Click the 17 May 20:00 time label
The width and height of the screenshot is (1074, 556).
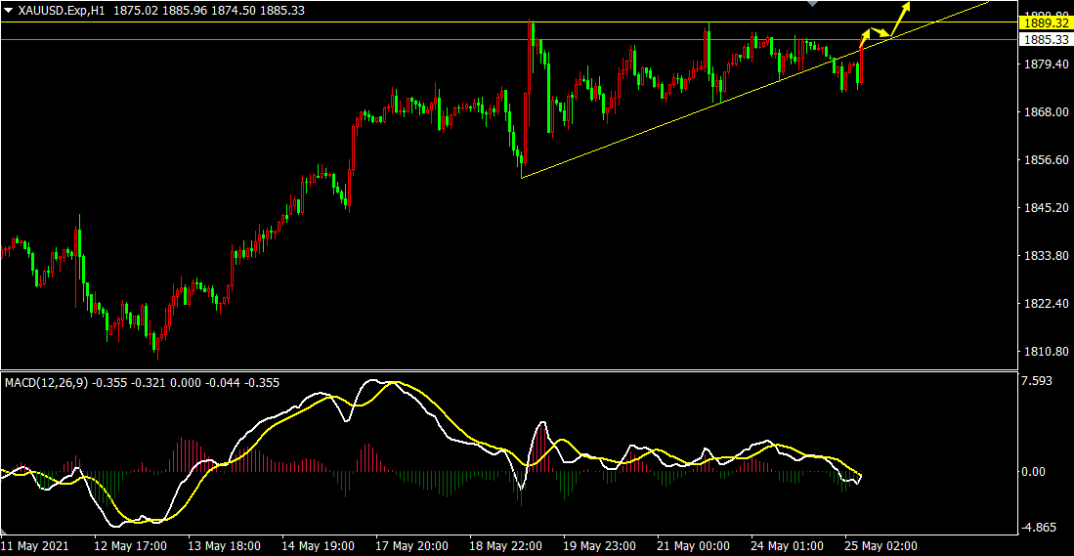click(x=411, y=545)
